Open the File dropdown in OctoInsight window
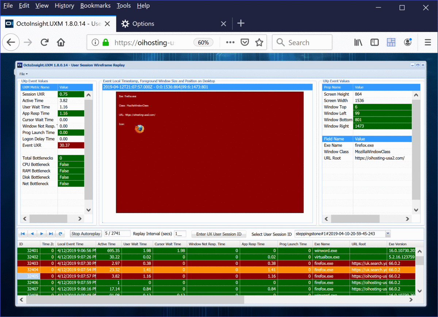This screenshot has width=438, height=317. tap(23, 74)
